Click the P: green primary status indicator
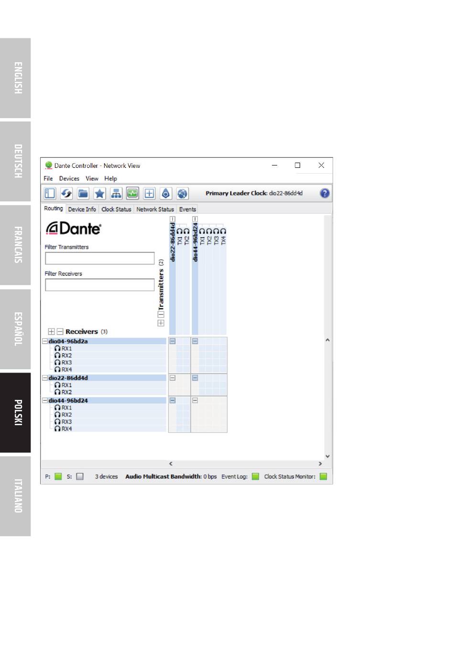The height and width of the screenshot is (672, 454). point(58,476)
